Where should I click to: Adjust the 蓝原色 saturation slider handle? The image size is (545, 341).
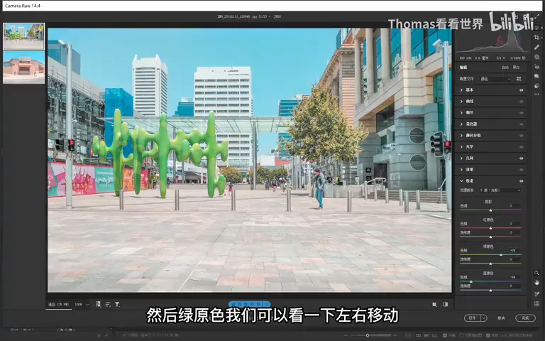pyautogui.click(x=490, y=290)
